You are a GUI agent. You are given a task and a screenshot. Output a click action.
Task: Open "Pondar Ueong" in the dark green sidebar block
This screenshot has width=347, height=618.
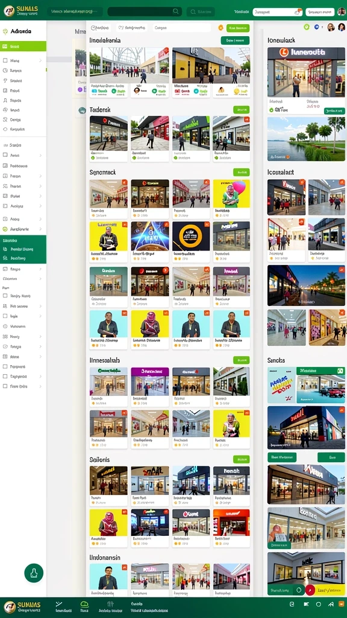pyautogui.click(x=23, y=249)
